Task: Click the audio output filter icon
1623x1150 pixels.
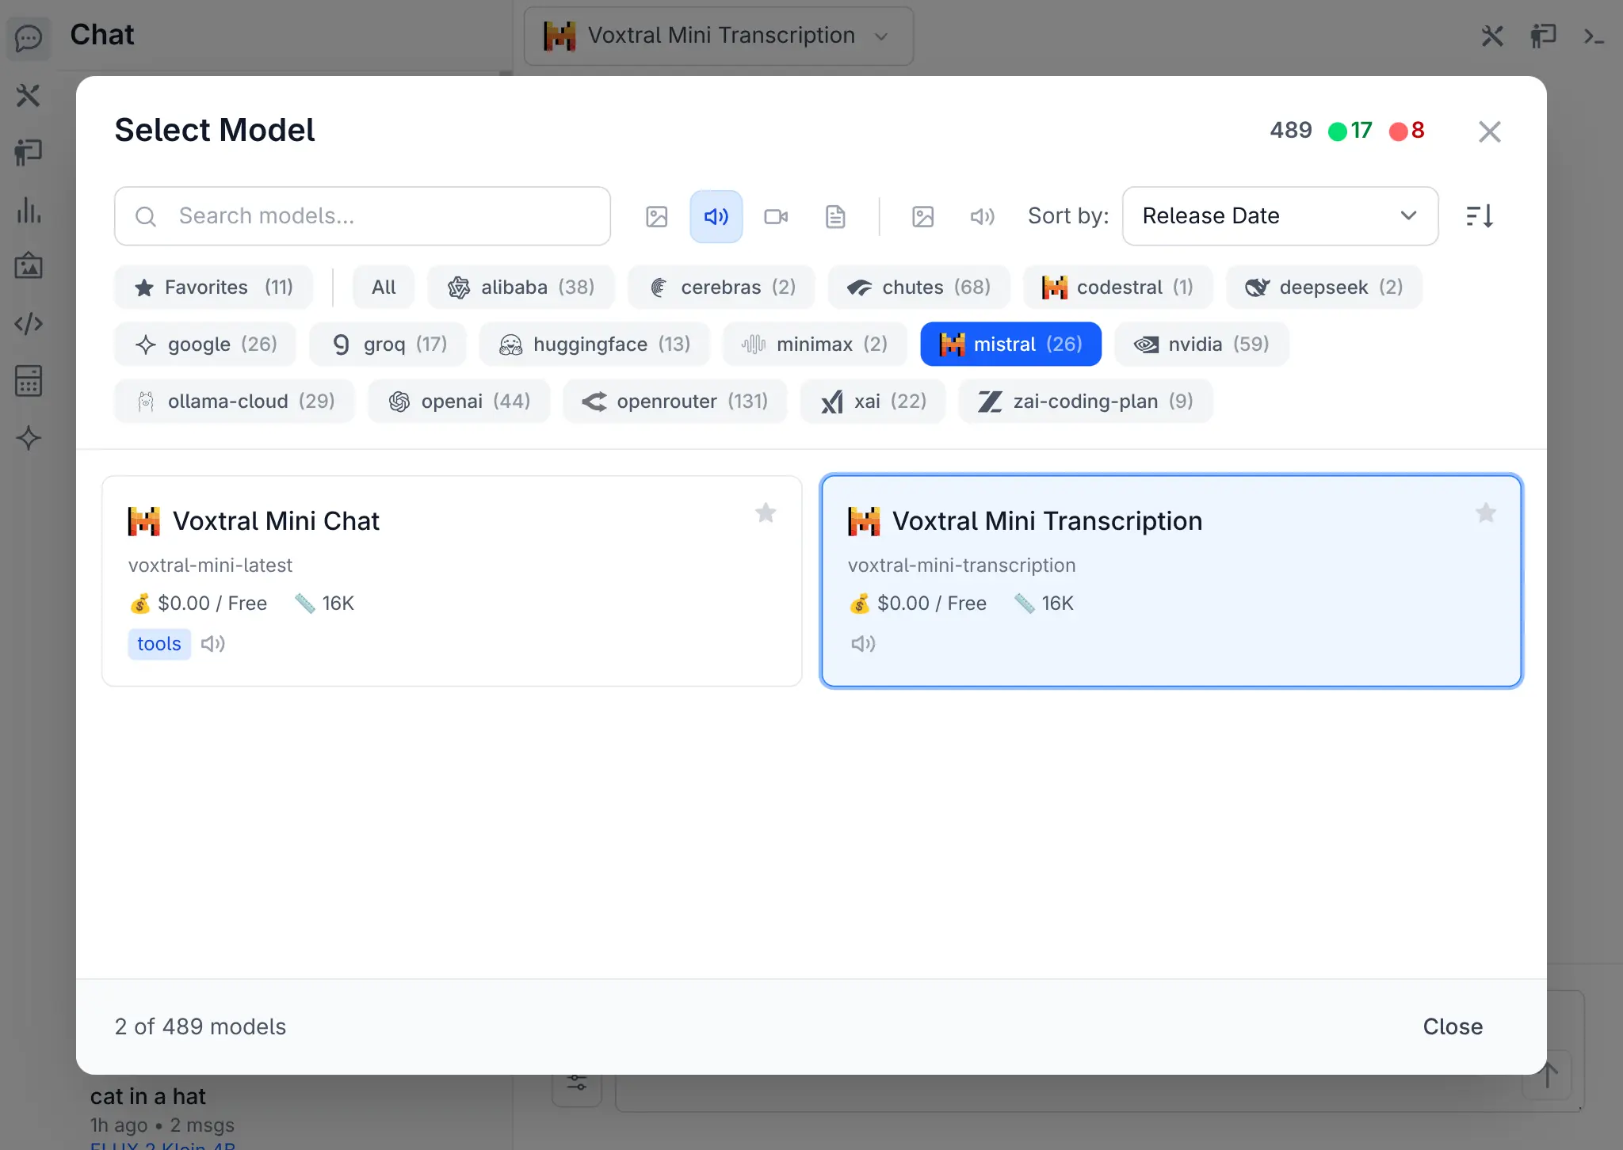Action: click(982, 216)
